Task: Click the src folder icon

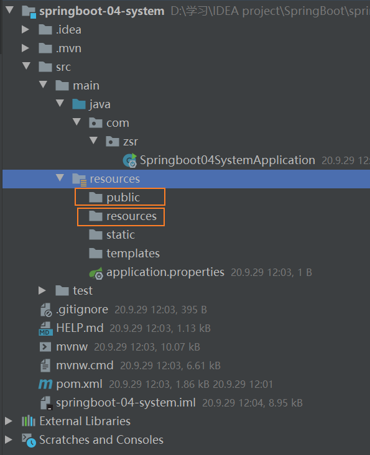Action: (45, 67)
